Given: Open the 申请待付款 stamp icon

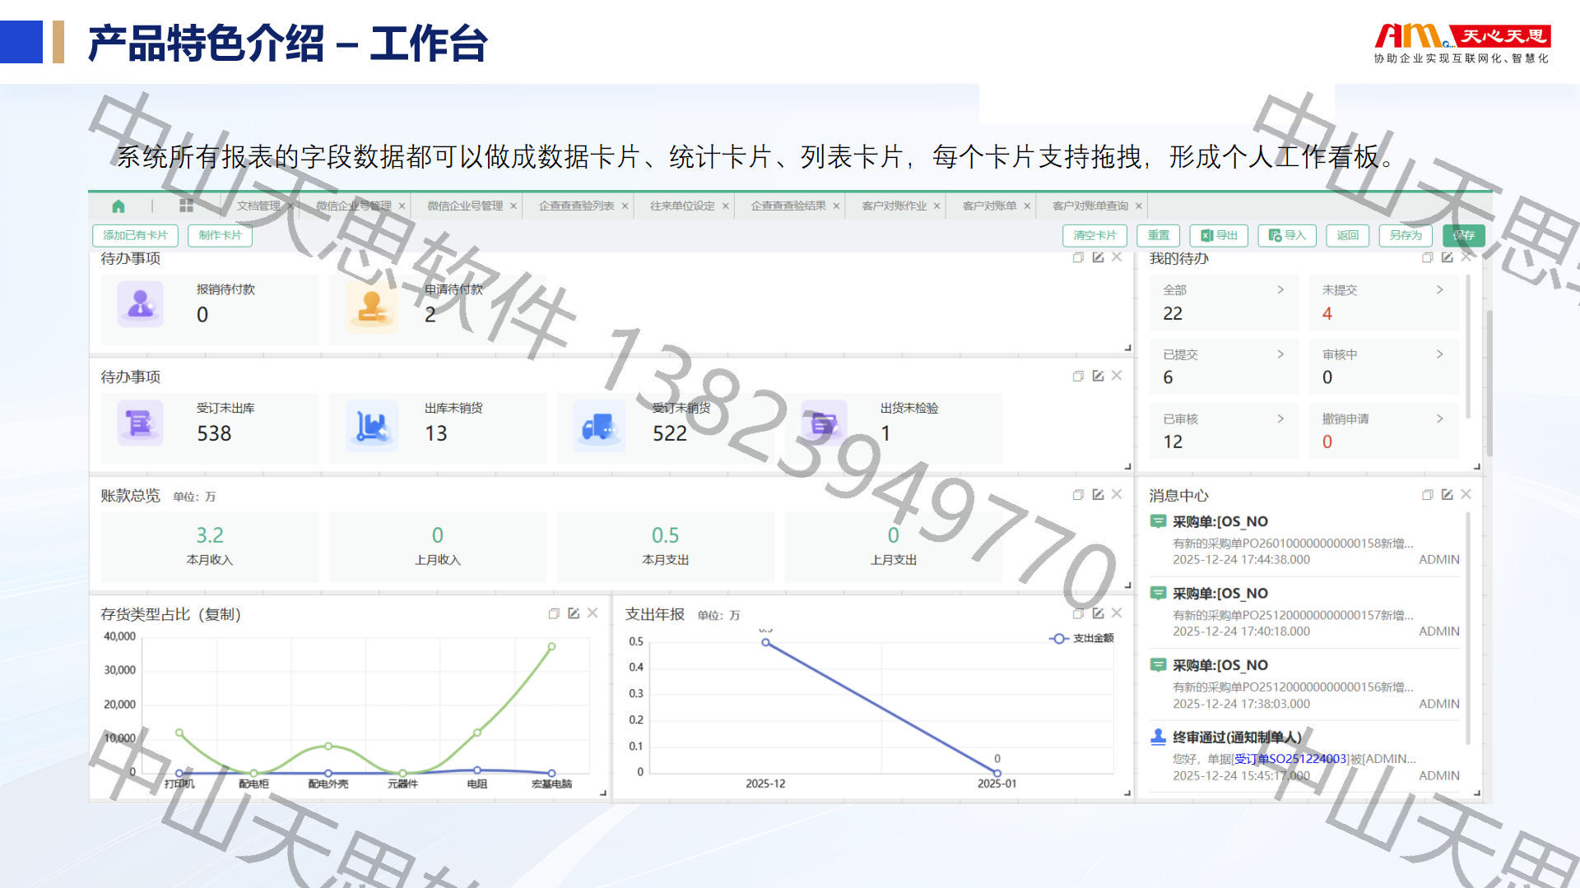Looking at the screenshot, I should point(372,306).
